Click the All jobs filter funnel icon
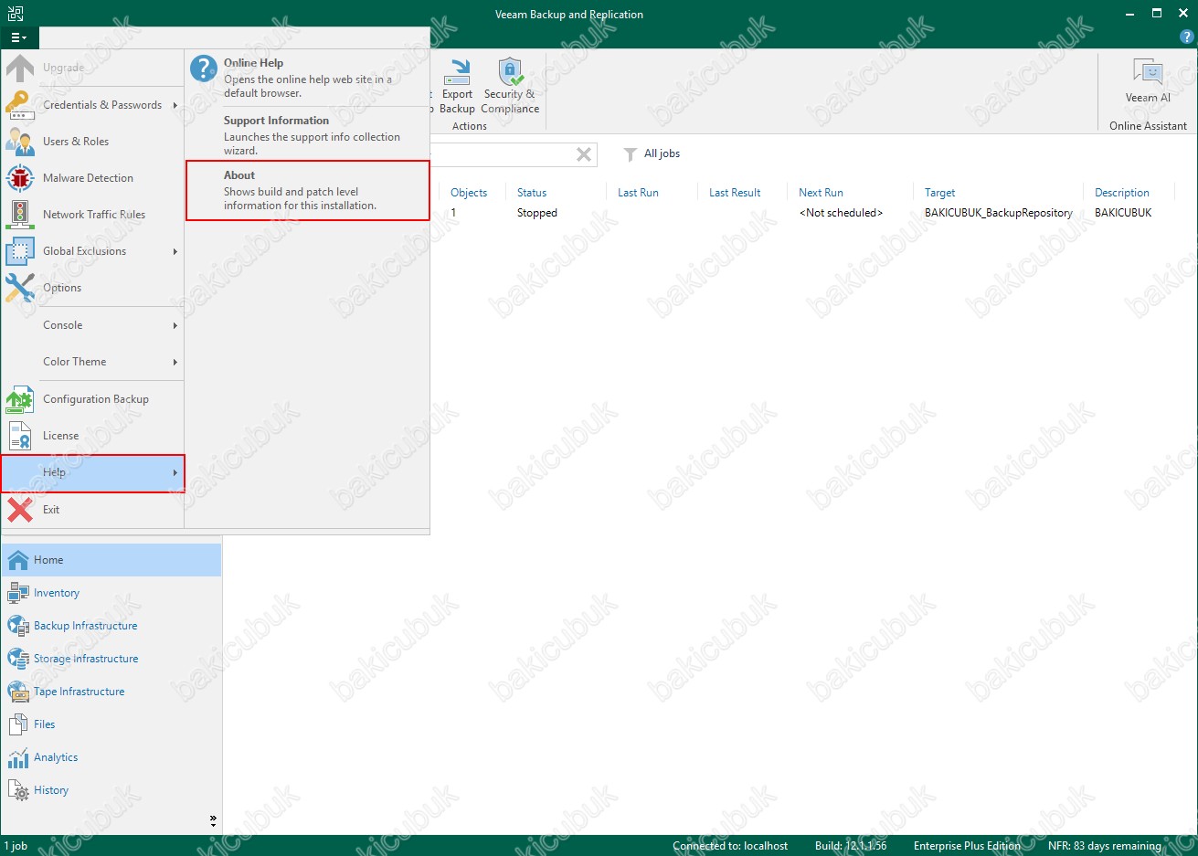Screen dimensions: 1198x856 click(630, 154)
